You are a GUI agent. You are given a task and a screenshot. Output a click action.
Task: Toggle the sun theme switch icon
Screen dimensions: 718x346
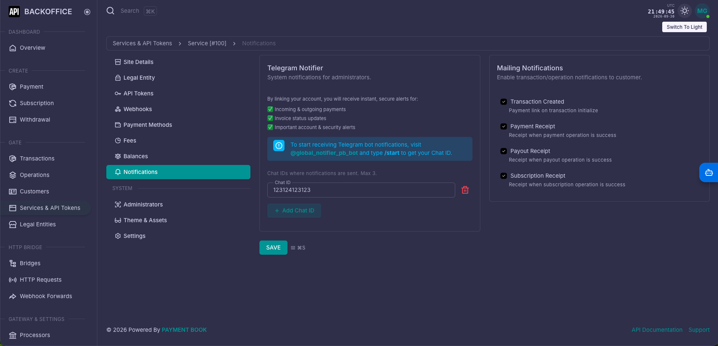[685, 11]
